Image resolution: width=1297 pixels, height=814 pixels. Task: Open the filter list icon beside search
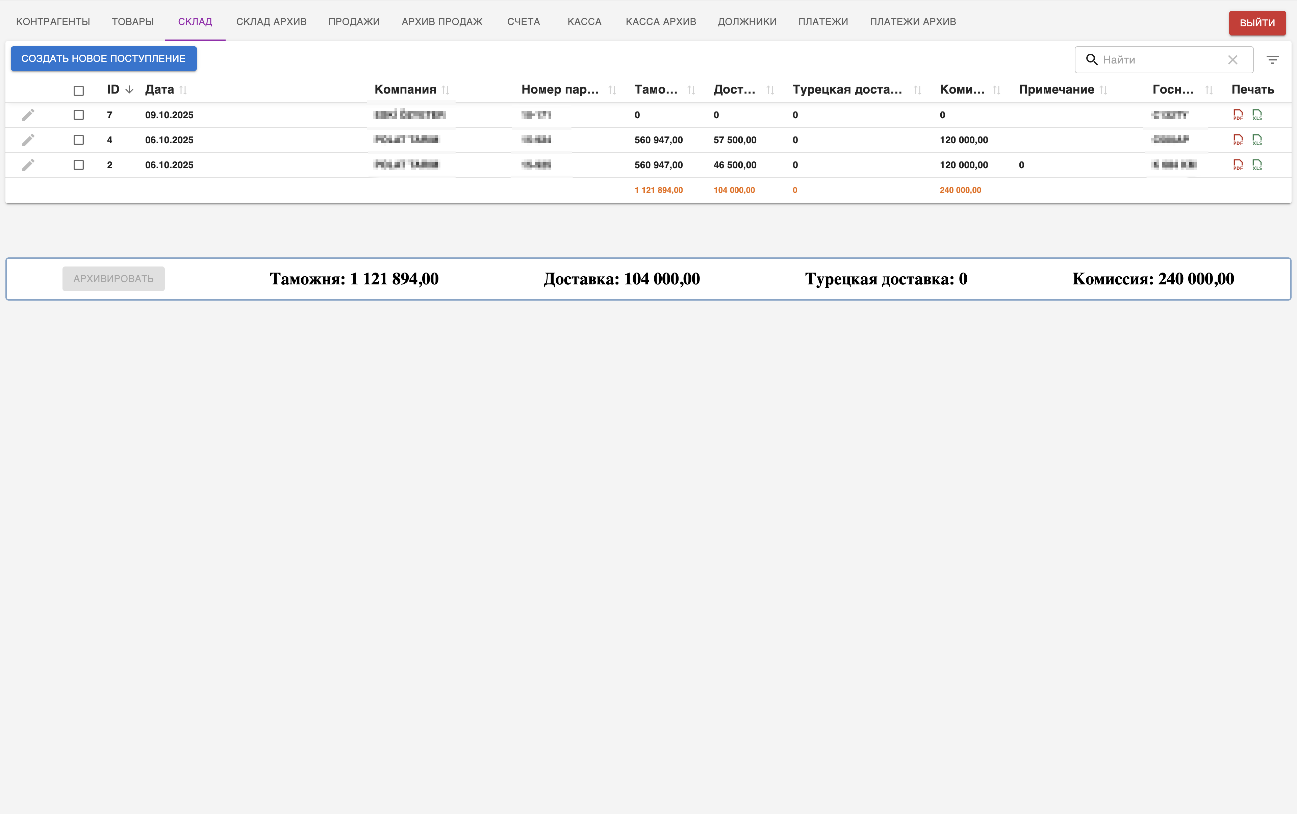(x=1272, y=60)
